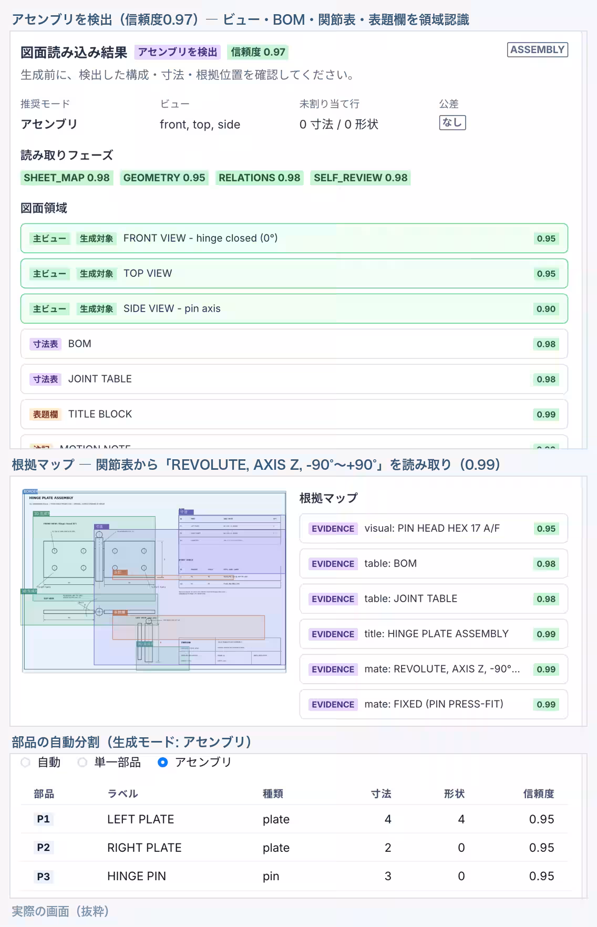Select the 単一部品 radio button
Viewport: 597px width, 927px height.
tap(82, 762)
